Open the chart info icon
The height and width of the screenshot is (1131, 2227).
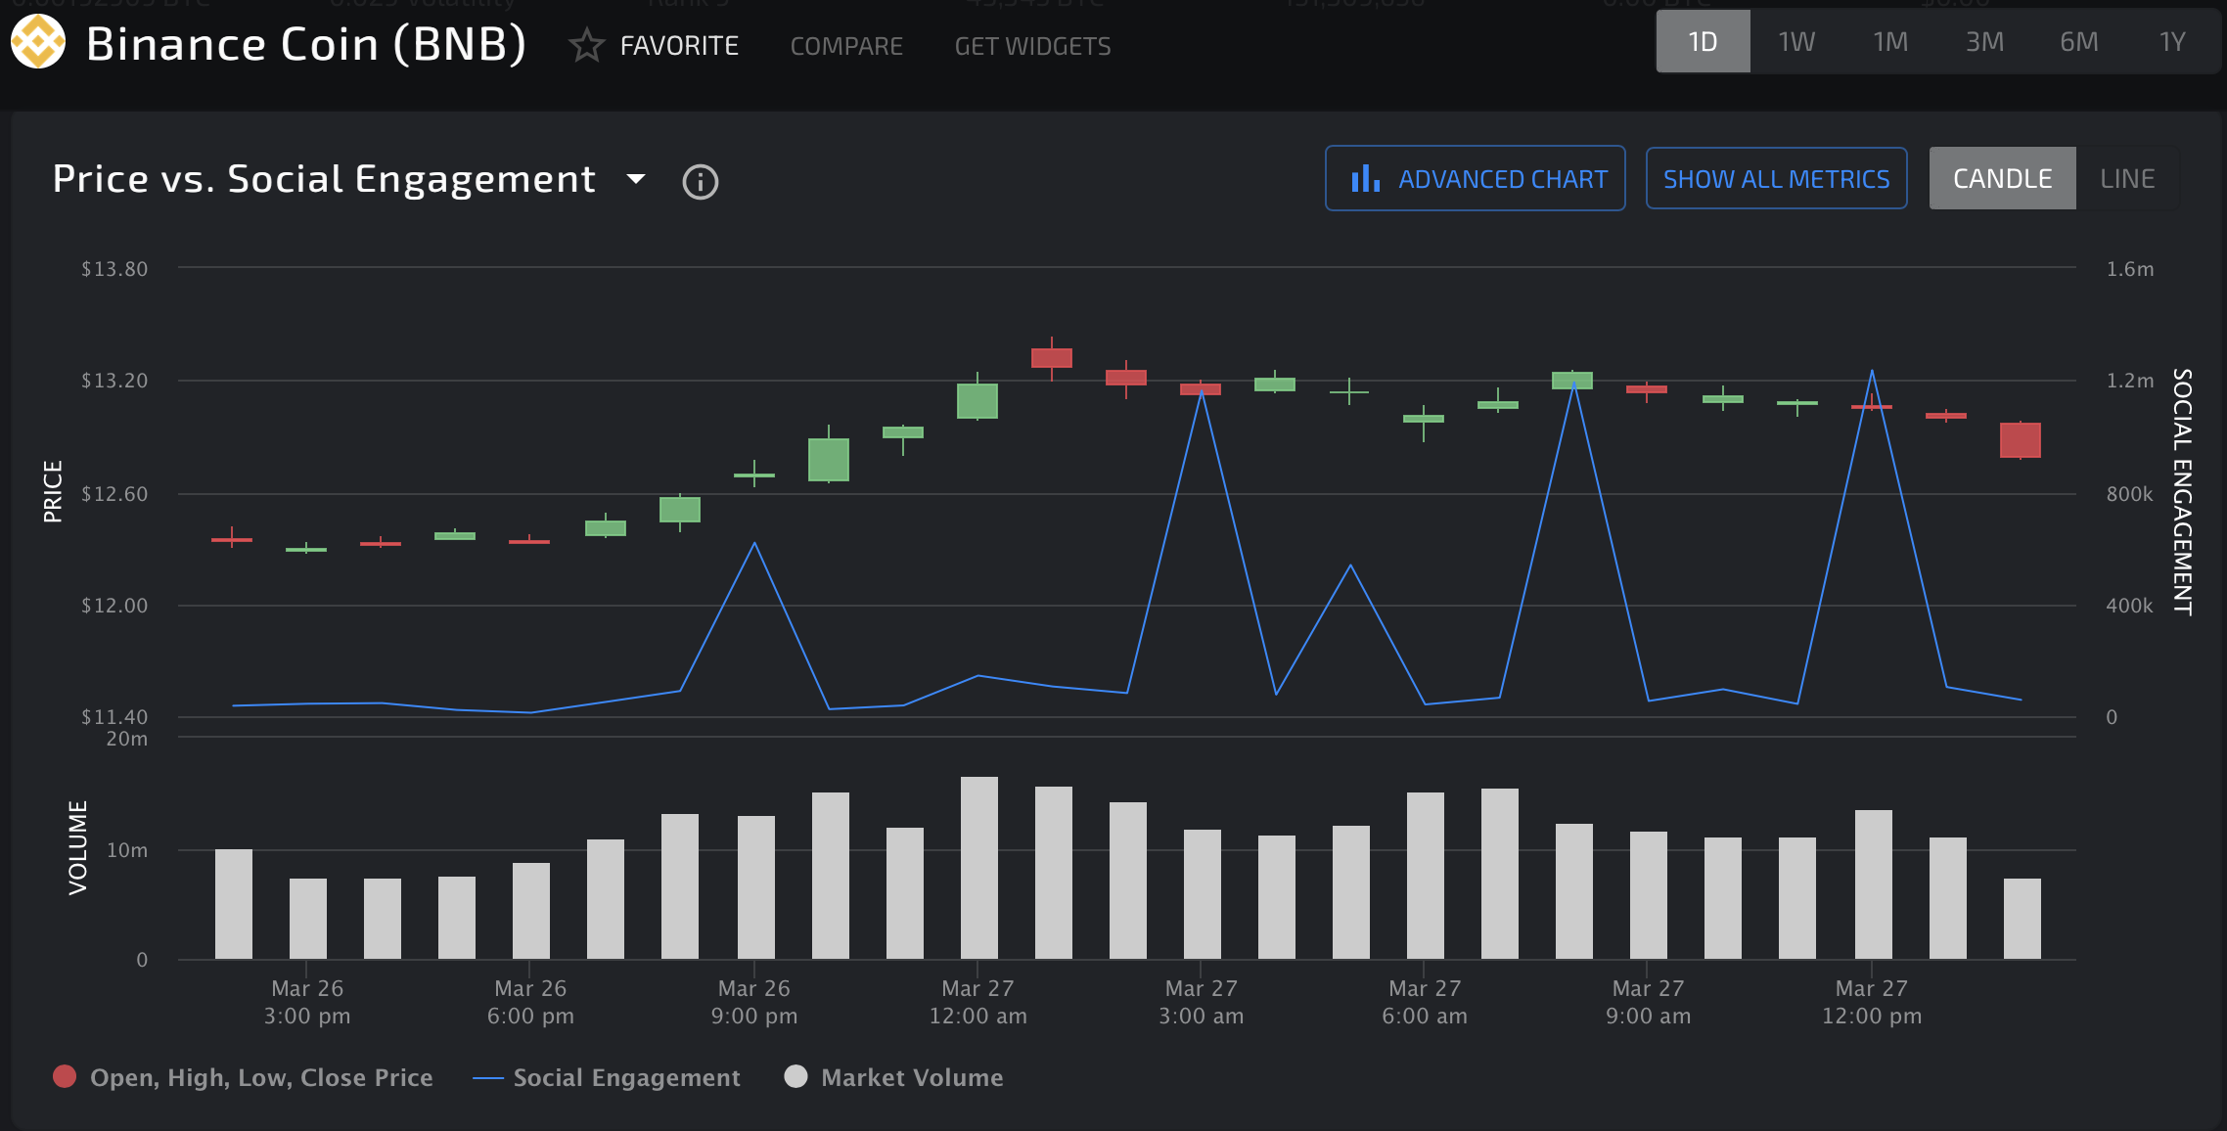[x=700, y=181]
